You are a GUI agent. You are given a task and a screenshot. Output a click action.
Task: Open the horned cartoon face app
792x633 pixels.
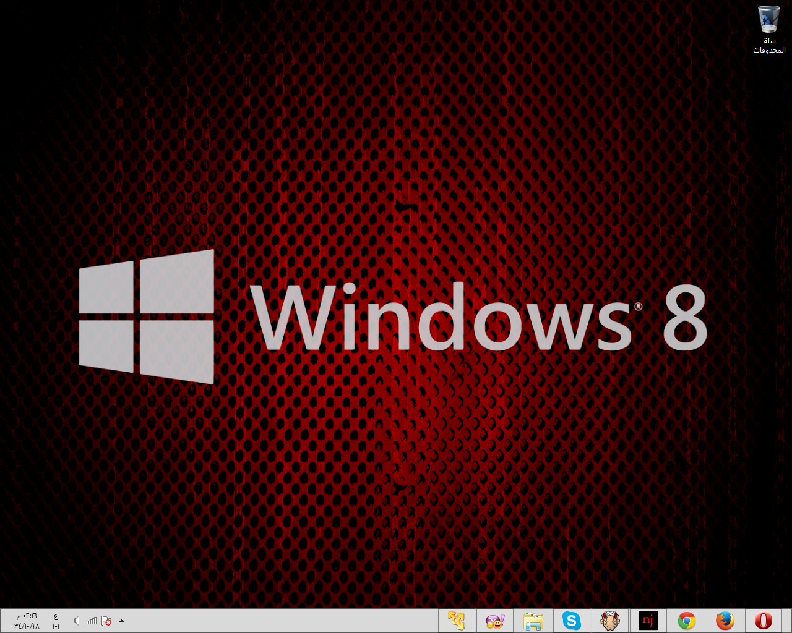tap(609, 621)
